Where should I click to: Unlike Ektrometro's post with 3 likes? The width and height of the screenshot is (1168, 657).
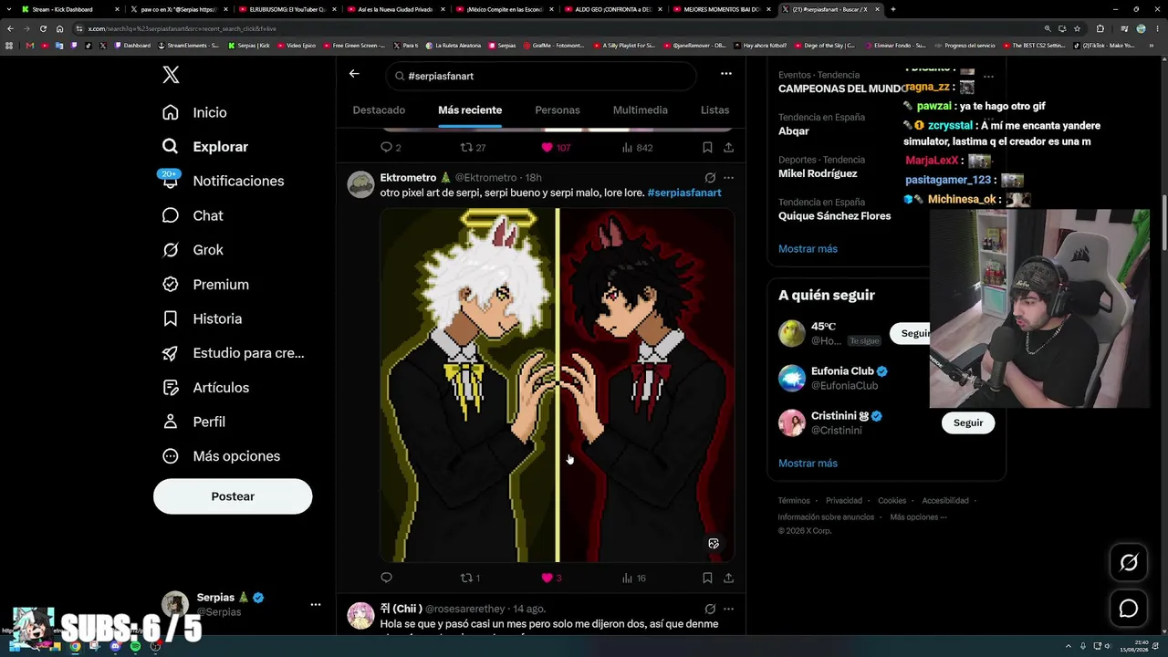pos(551,578)
